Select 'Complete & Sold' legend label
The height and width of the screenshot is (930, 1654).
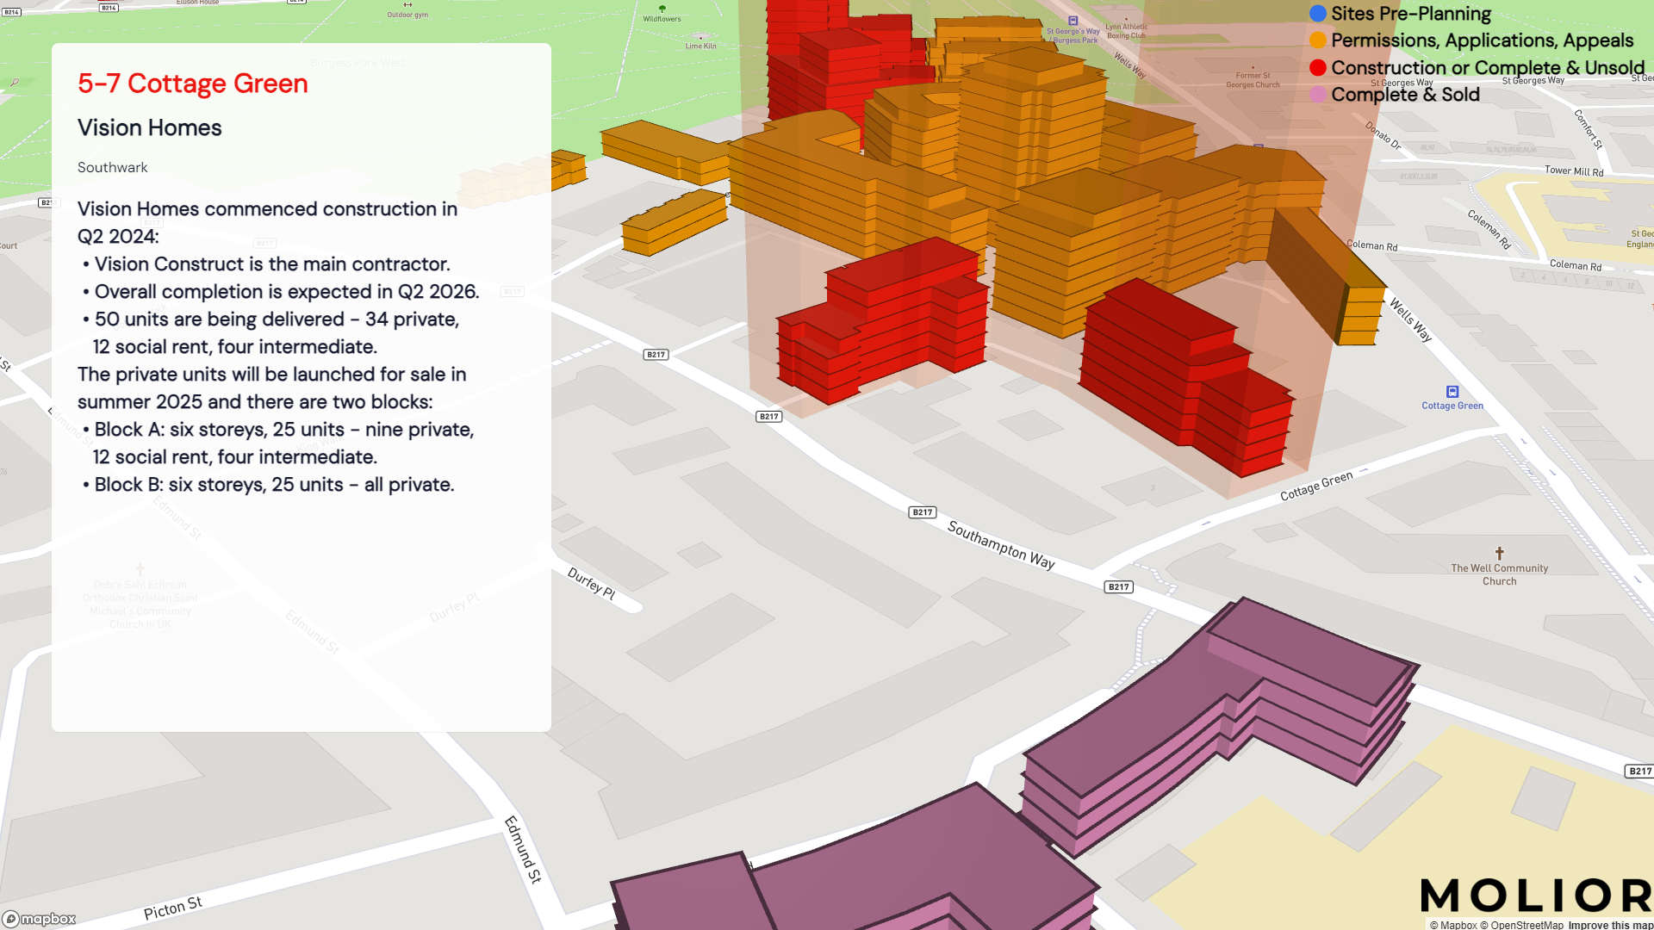(x=1405, y=95)
